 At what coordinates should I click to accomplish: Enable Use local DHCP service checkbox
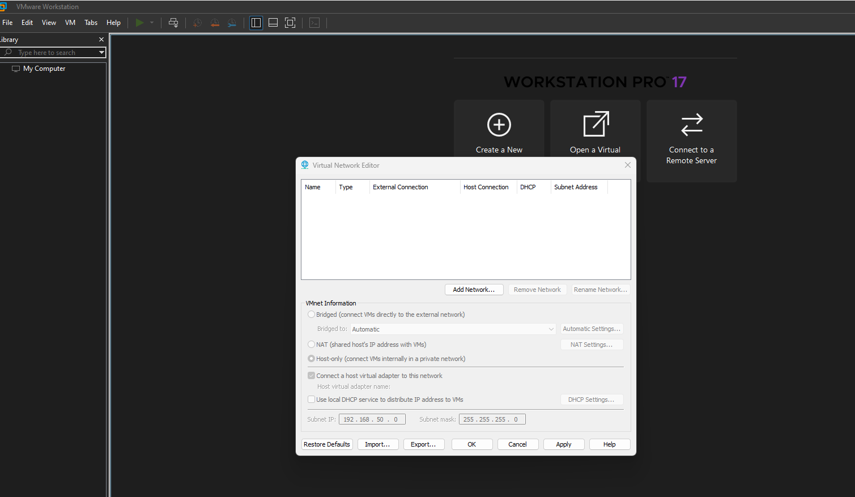click(311, 400)
